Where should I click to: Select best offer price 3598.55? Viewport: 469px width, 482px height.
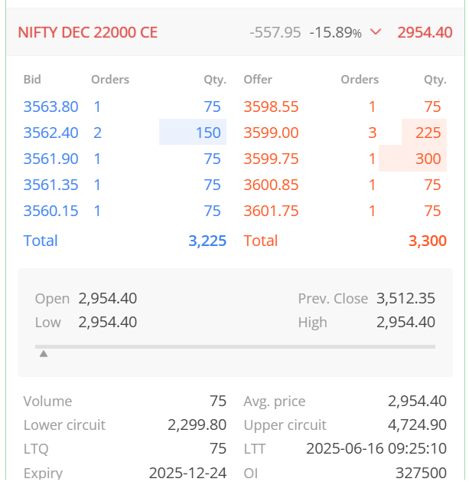tap(271, 107)
